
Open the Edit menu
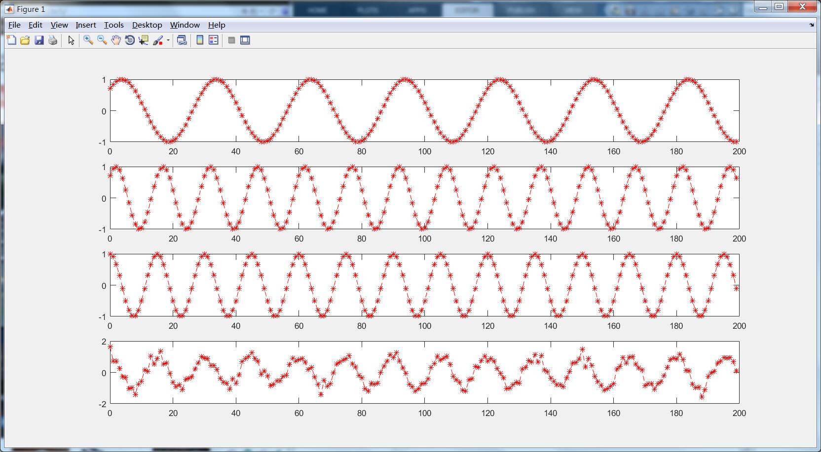click(36, 25)
